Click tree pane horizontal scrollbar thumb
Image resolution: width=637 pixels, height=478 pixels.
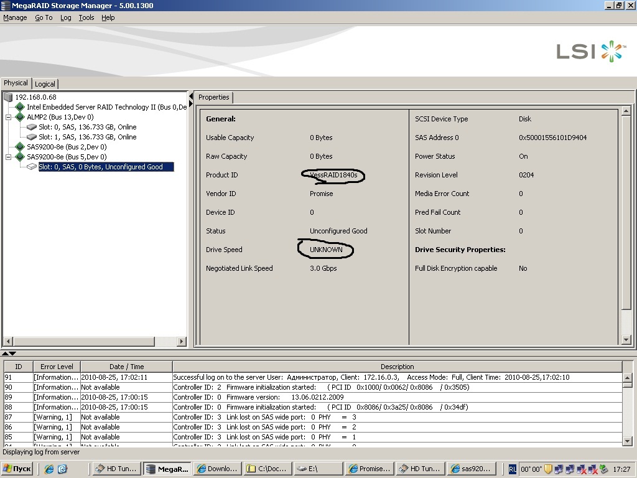(83, 342)
